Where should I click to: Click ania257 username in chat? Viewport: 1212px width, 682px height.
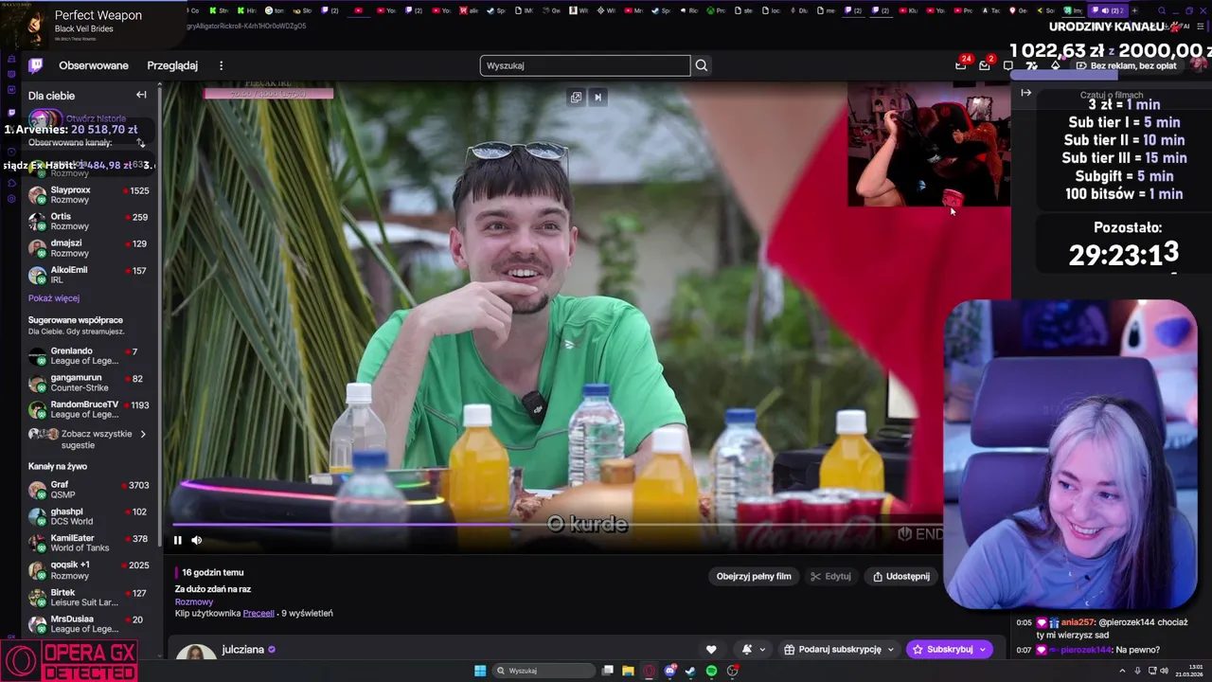point(1077,622)
